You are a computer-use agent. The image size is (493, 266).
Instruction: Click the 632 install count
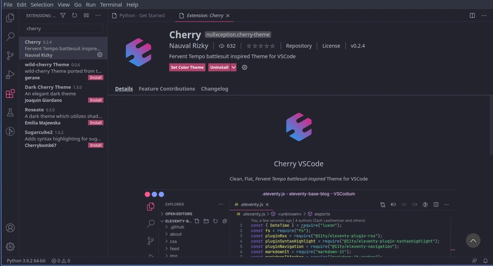click(x=227, y=45)
